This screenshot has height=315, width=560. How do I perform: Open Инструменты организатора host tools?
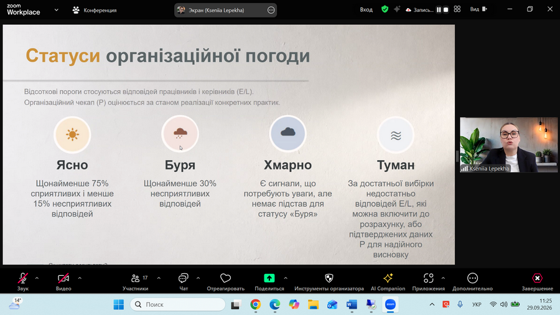(x=329, y=281)
